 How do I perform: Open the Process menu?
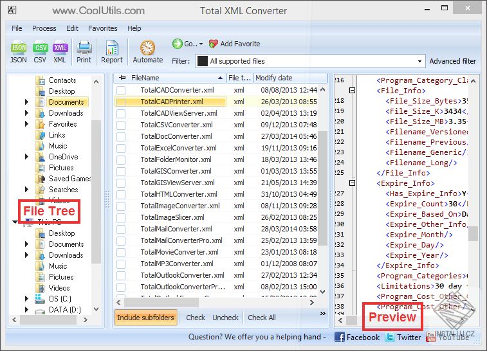pyautogui.click(x=44, y=28)
